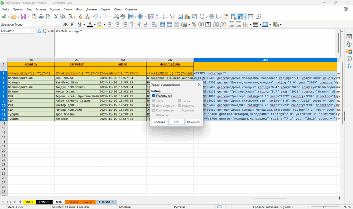Click the Format as percent icon

tap(194, 24)
